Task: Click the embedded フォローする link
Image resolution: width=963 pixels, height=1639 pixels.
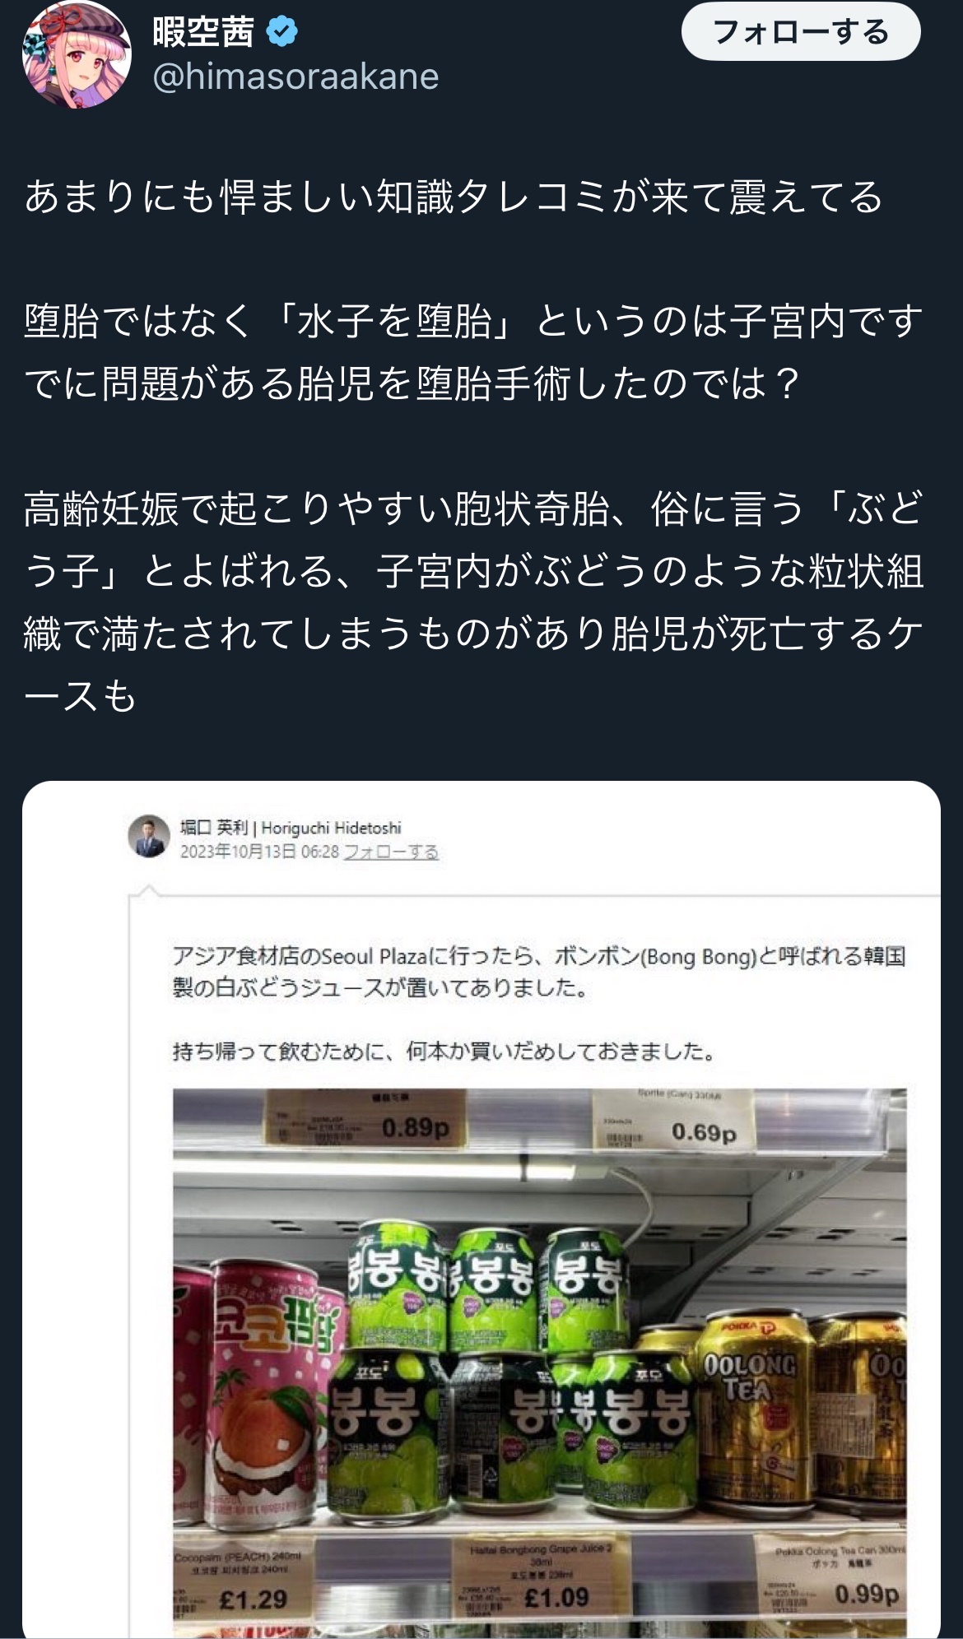Action: click(391, 852)
